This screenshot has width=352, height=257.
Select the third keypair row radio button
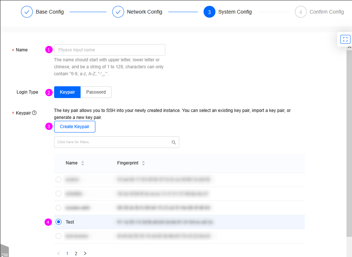click(x=59, y=208)
